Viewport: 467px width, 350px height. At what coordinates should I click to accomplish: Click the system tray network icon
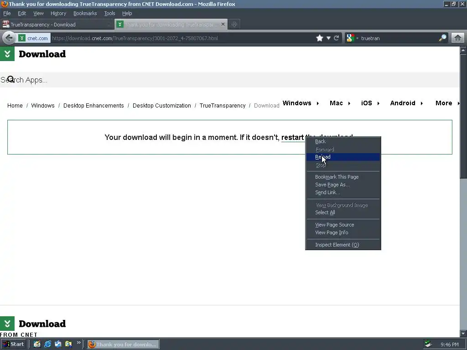(x=428, y=345)
